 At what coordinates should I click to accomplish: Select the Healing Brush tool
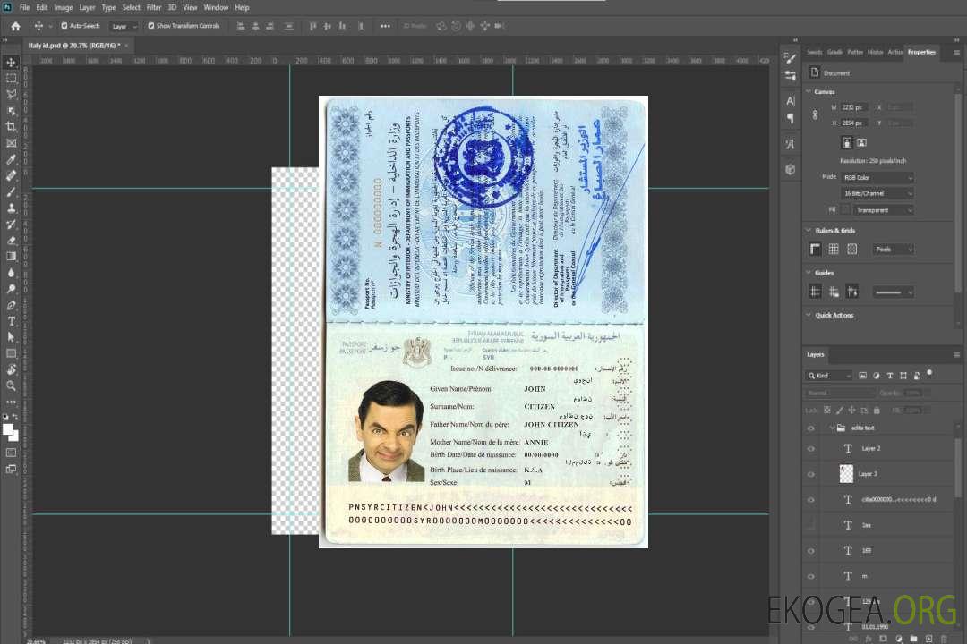11,175
